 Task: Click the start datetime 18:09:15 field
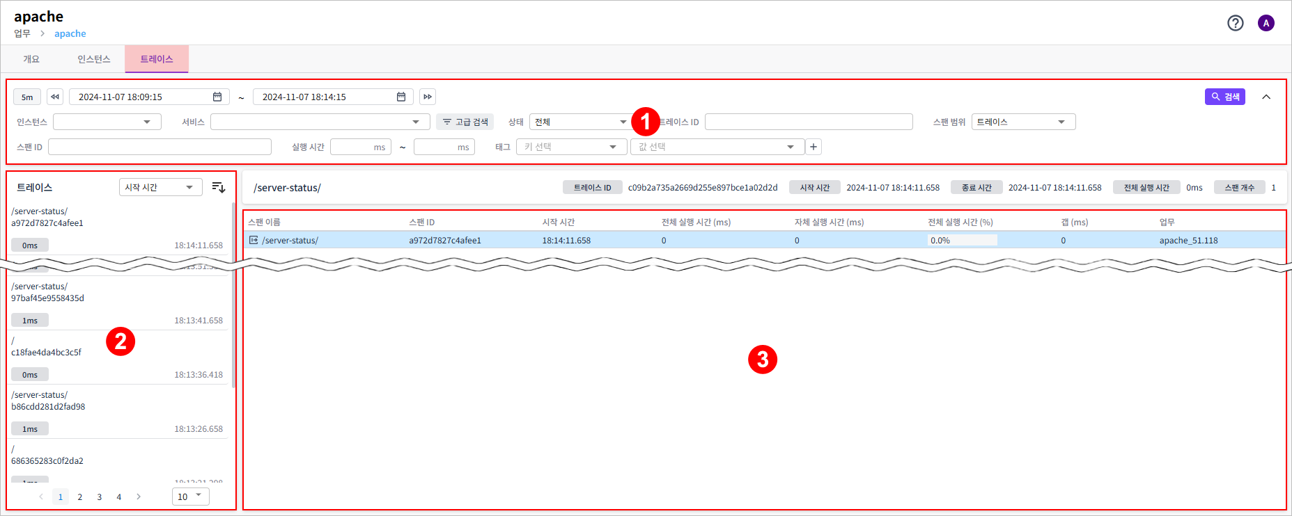tap(149, 97)
